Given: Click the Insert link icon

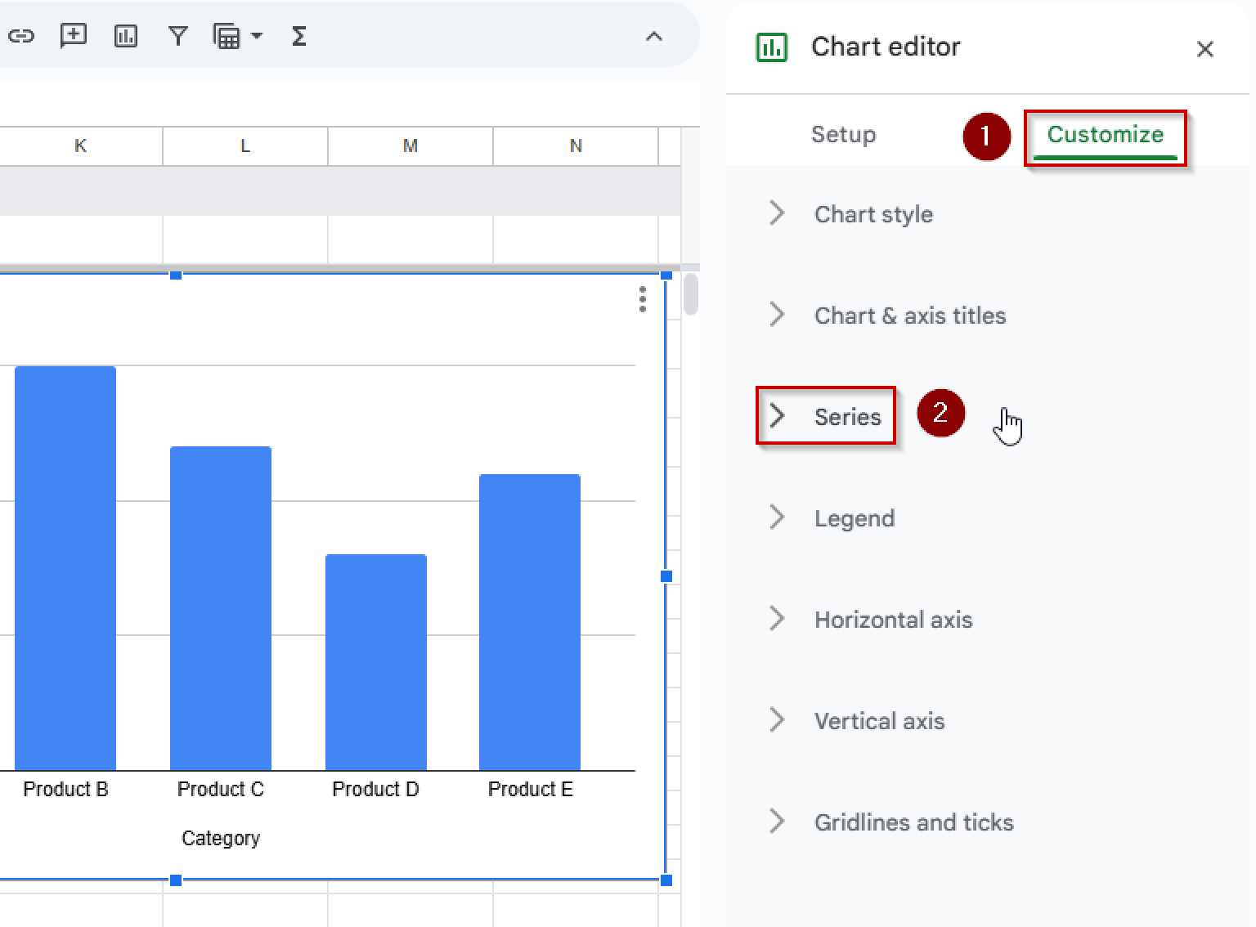Looking at the screenshot, I should [22, 35].
